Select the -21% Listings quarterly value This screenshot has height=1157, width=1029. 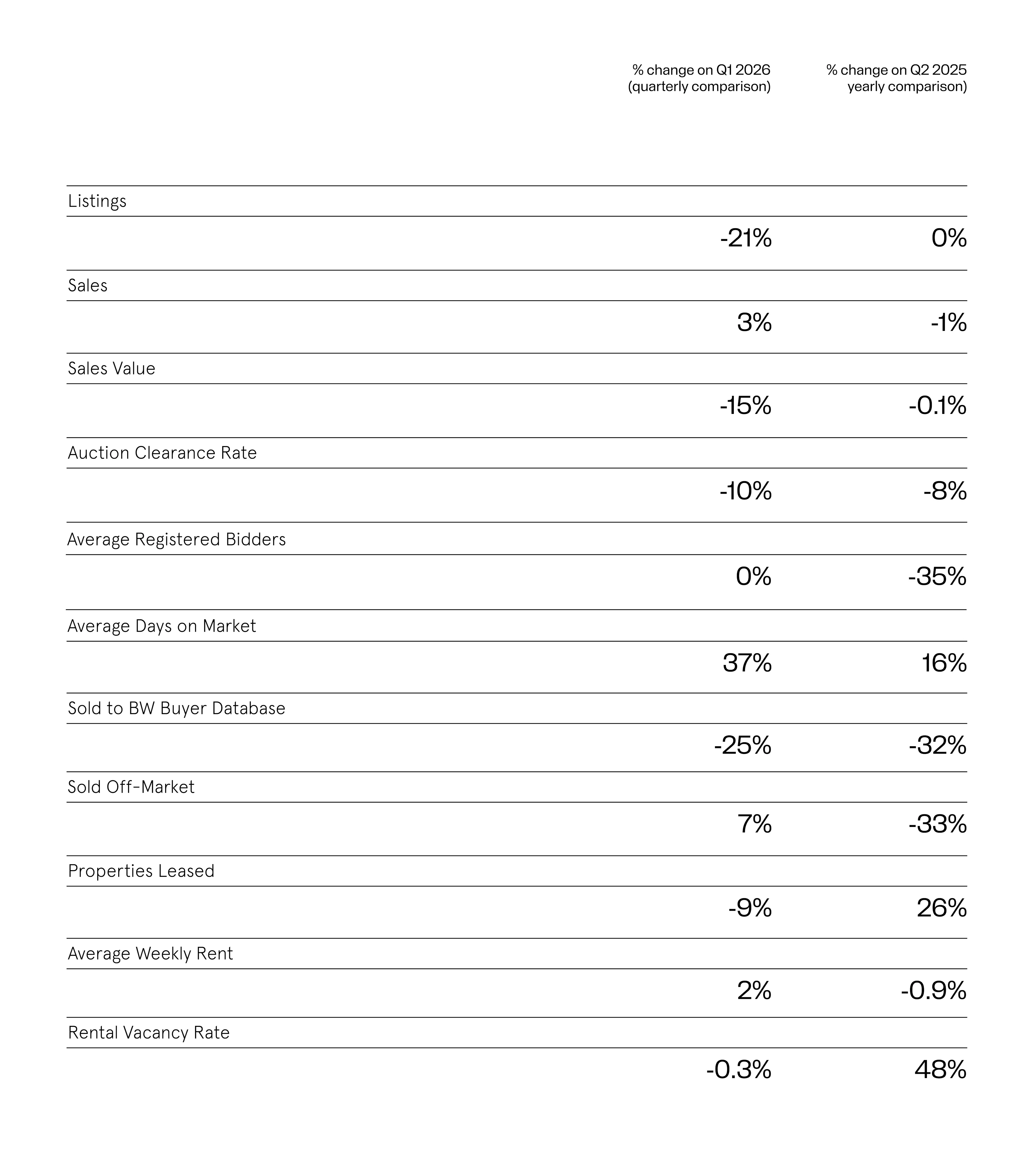coord(746,238)
